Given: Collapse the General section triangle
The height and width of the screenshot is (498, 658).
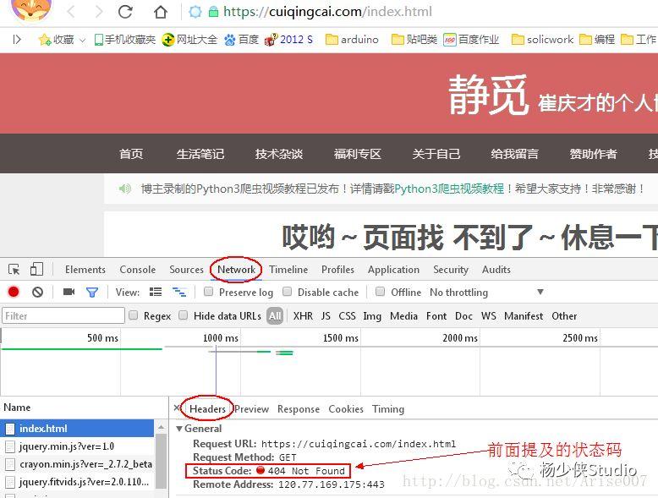Looking at the screenshot, I should [179, 429].
